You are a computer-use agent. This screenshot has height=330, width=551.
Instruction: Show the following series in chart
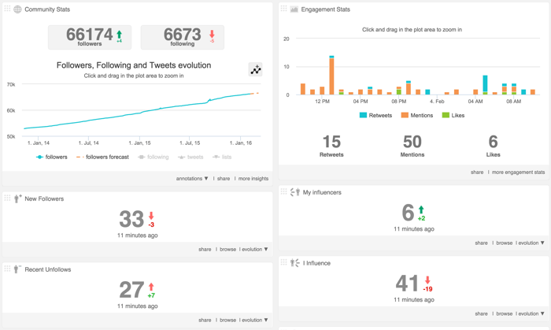pyautogui.click(x=153, y=157)
